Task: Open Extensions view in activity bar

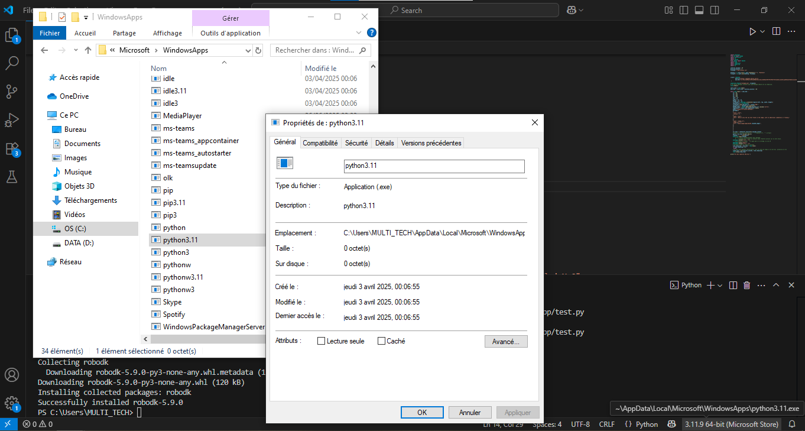Action: [12, 148]
